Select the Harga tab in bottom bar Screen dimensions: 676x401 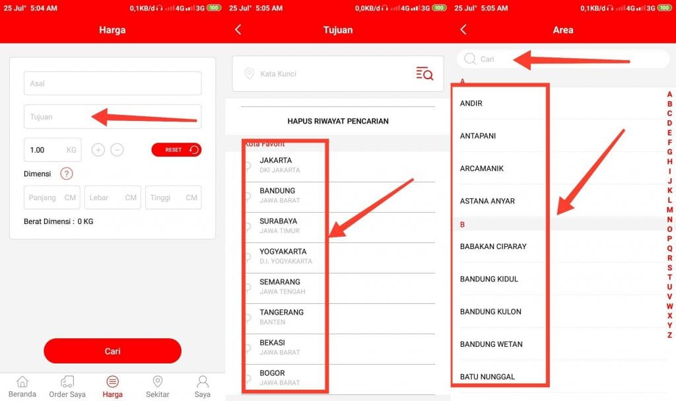[x=112, y=386]
